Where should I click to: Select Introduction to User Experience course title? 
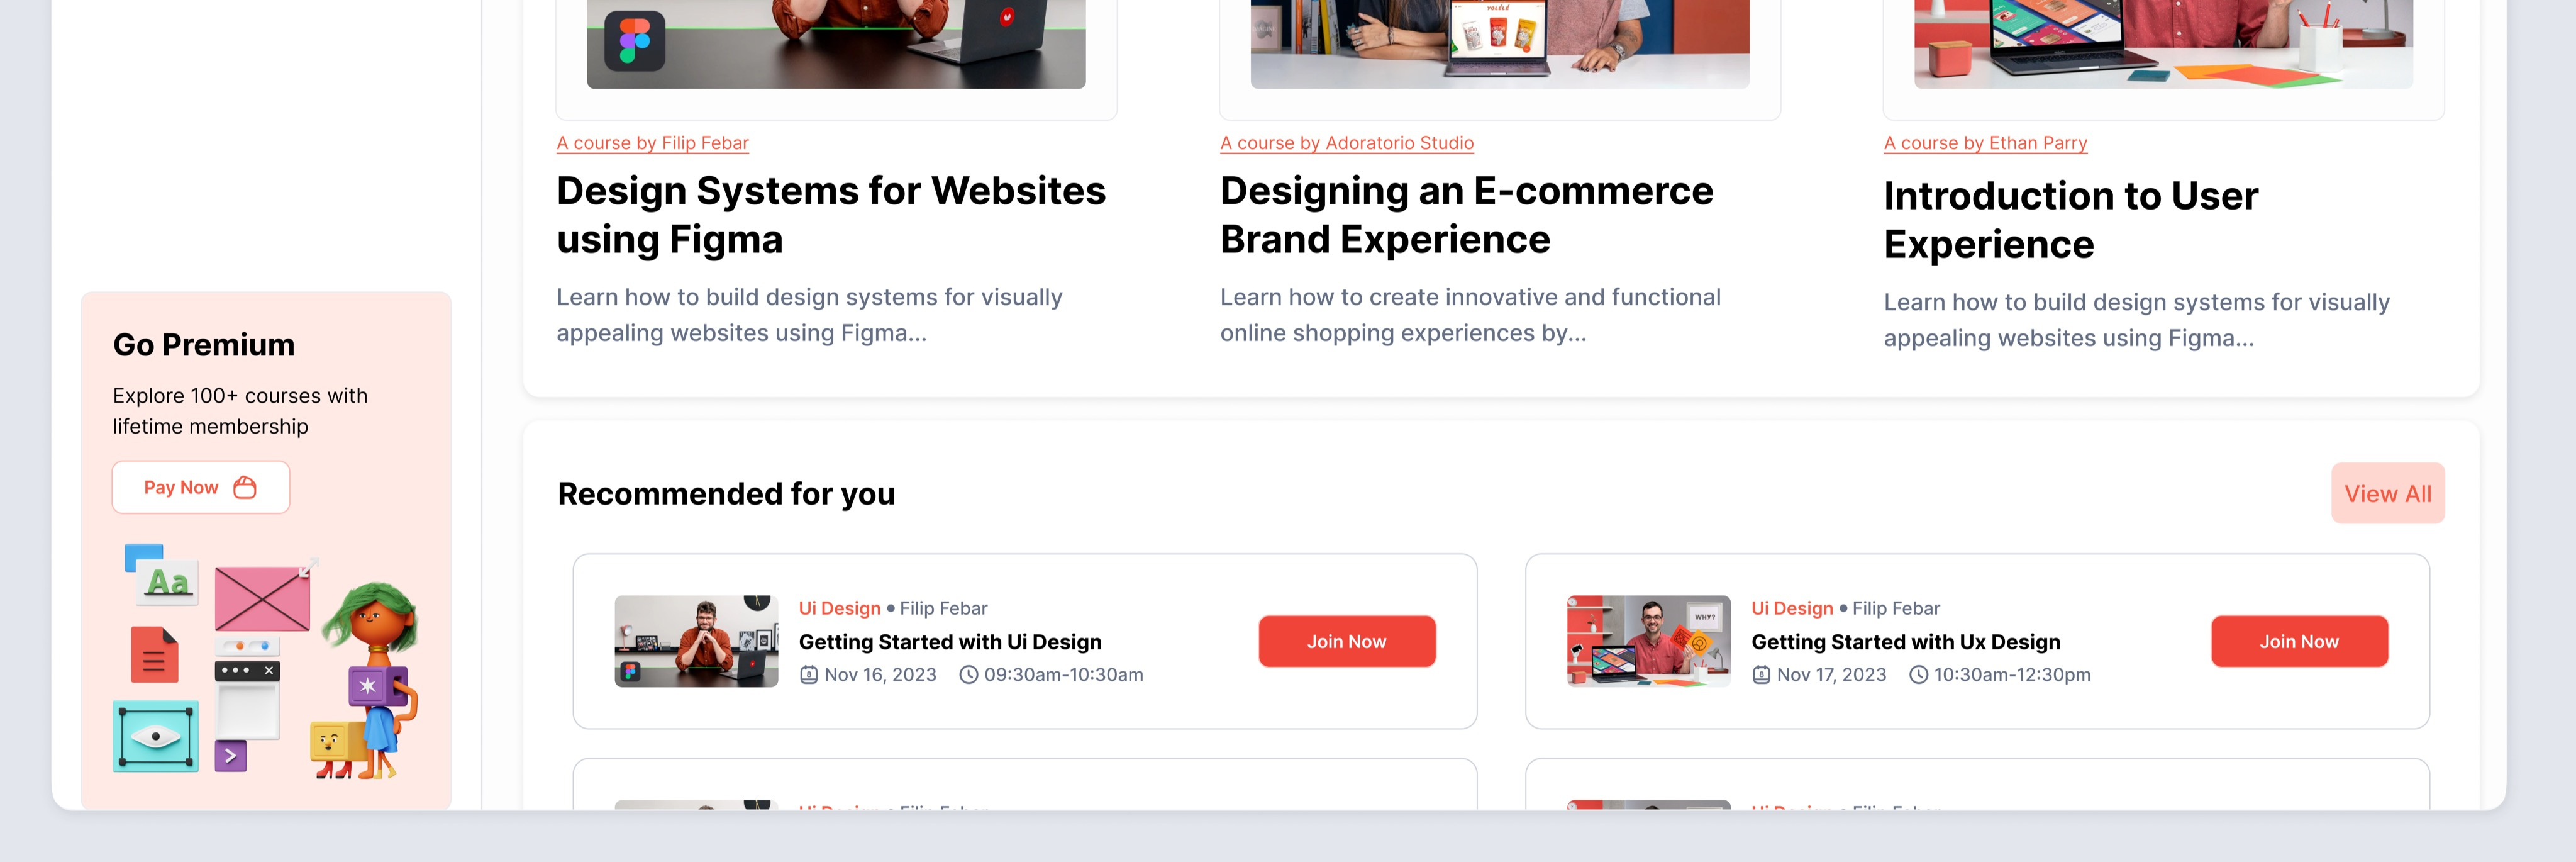(2070, 220)
